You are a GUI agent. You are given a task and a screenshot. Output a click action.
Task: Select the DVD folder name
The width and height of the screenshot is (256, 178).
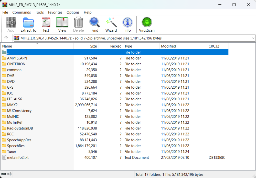[11, 81]
